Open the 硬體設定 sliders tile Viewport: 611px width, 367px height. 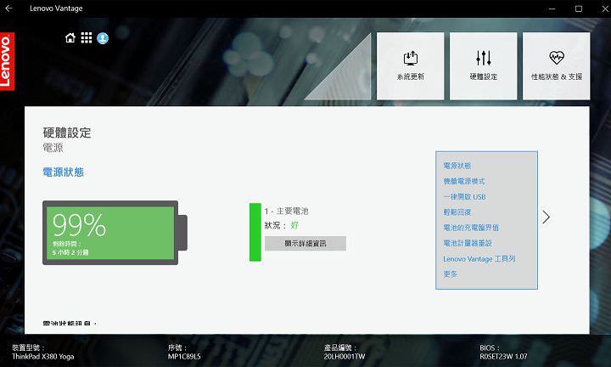tap(483, 65)
